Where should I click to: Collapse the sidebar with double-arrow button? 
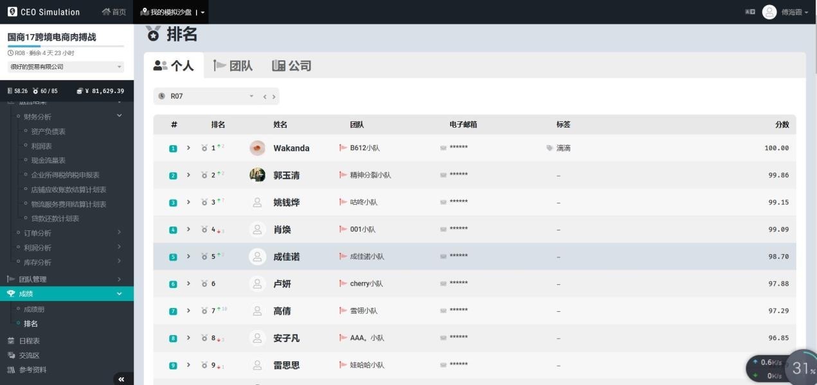(x=121, y=379)
